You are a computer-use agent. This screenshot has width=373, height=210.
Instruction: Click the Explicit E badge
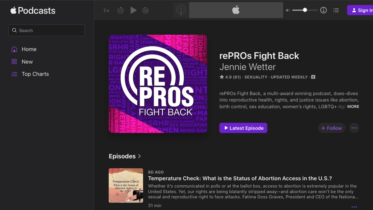(313, 77)
